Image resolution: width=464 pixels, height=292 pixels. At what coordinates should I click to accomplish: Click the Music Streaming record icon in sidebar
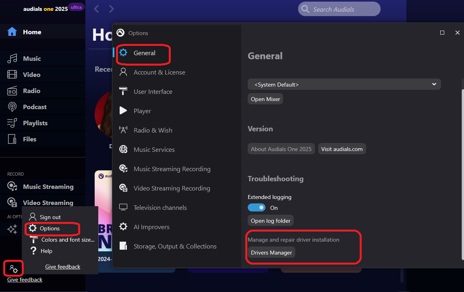pos(12,186)
